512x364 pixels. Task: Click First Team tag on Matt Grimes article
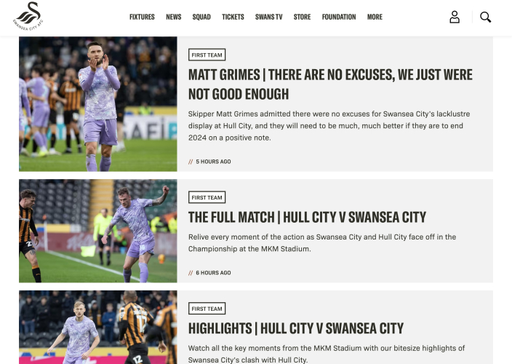point(207,55)
